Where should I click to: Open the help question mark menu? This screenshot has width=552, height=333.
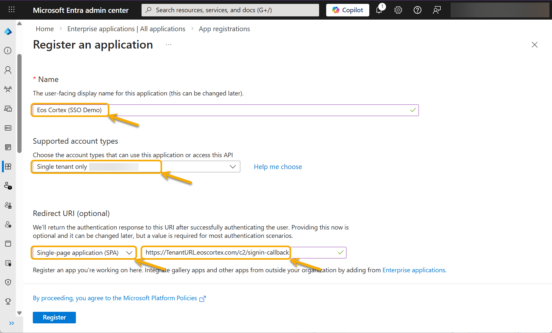(x=418, y=10)
